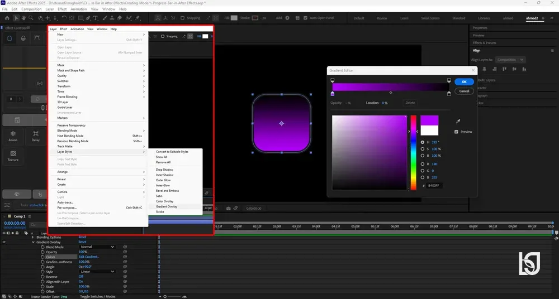This screenshot has height=299, width=559.
Task: Open the Composition menu
Action: coord(31,9)
